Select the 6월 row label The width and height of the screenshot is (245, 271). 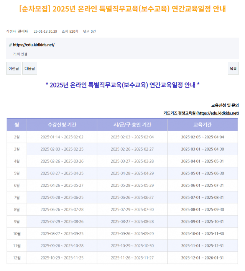click(17, 185)
